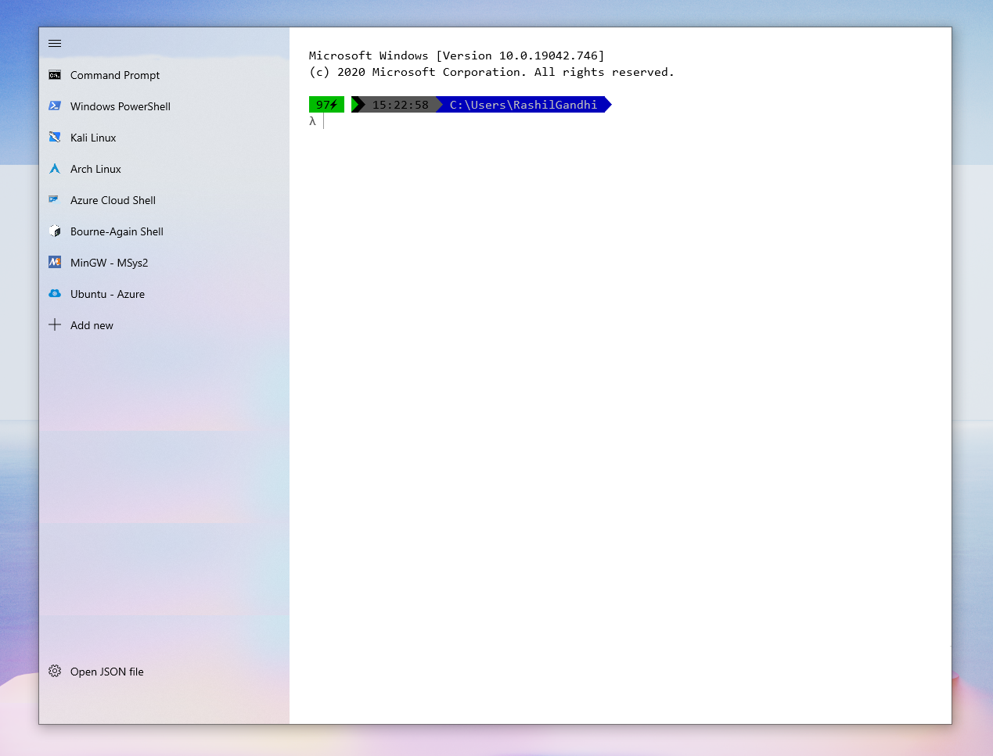Click the Windows PowerShell icon
Image resolution: width=993 pixels, height=756 pixels.
[55, 106]
